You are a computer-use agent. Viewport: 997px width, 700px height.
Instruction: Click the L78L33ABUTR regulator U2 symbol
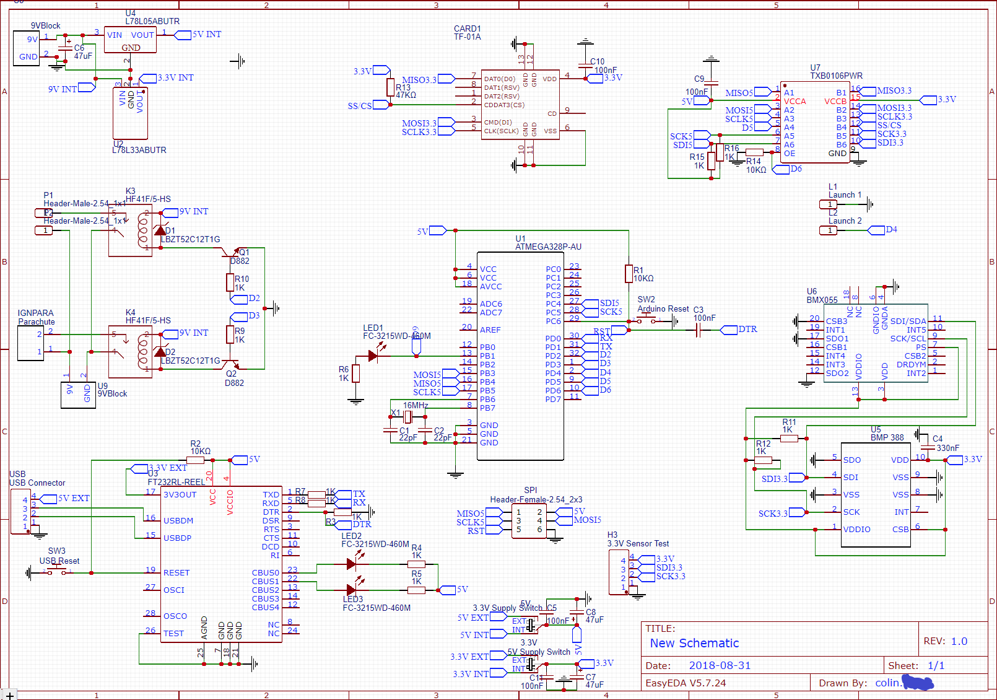click(x=130, y=113)
